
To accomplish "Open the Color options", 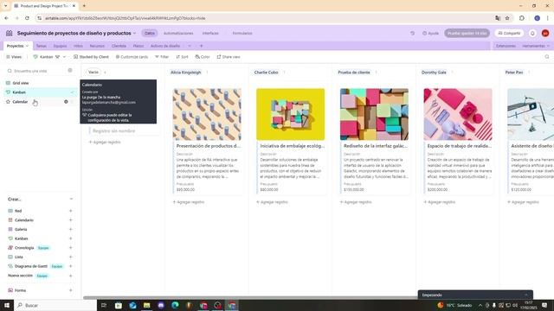I will [203, 57].
